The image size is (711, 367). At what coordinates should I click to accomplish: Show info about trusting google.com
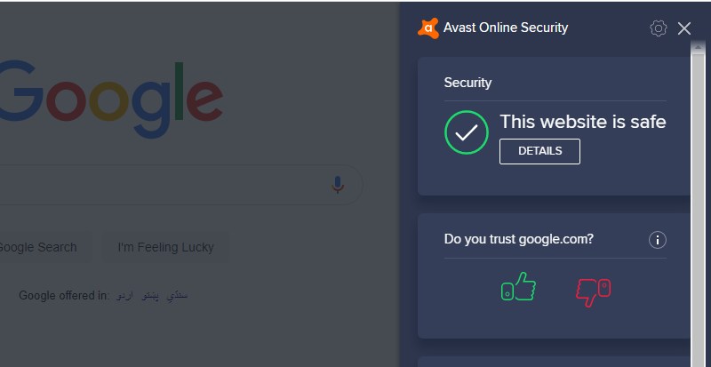[658, 240]
